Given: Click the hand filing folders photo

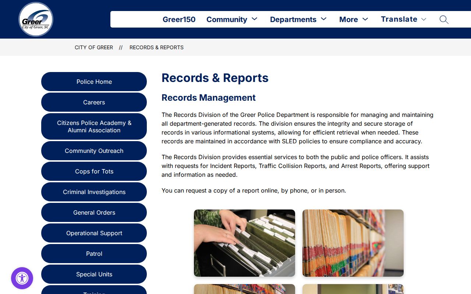Looking at the screenshot, I should pos(244,243).
